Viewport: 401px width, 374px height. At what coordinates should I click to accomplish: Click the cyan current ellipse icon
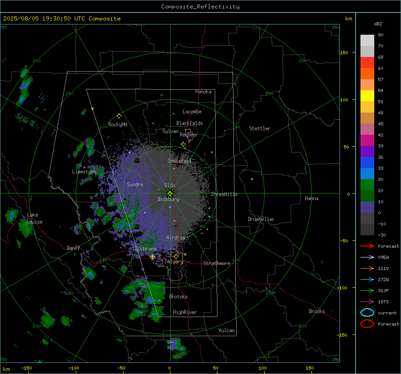pos(367,313)
